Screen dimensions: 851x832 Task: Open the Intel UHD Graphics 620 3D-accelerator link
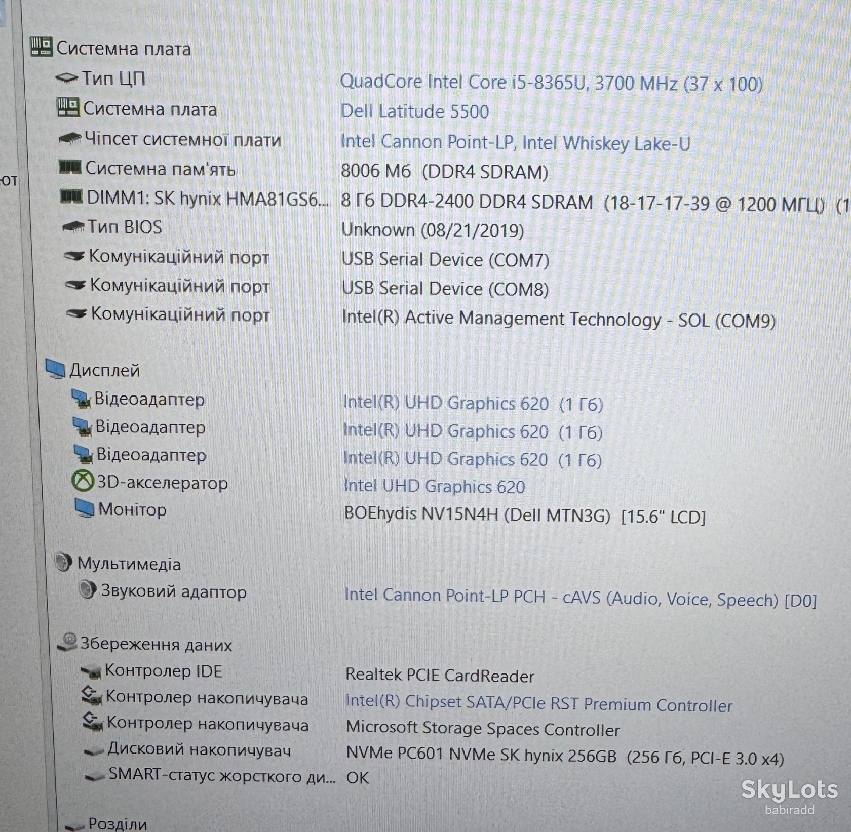[x=434, y=486]
